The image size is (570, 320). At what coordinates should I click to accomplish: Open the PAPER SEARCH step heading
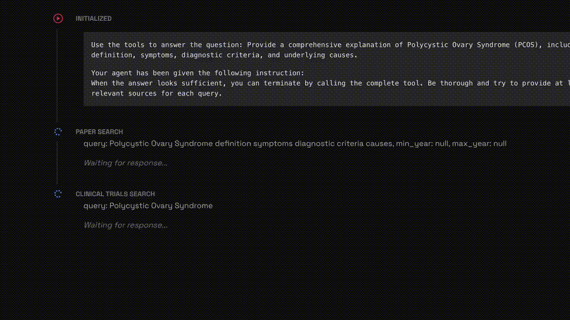(x=99, y=132)
